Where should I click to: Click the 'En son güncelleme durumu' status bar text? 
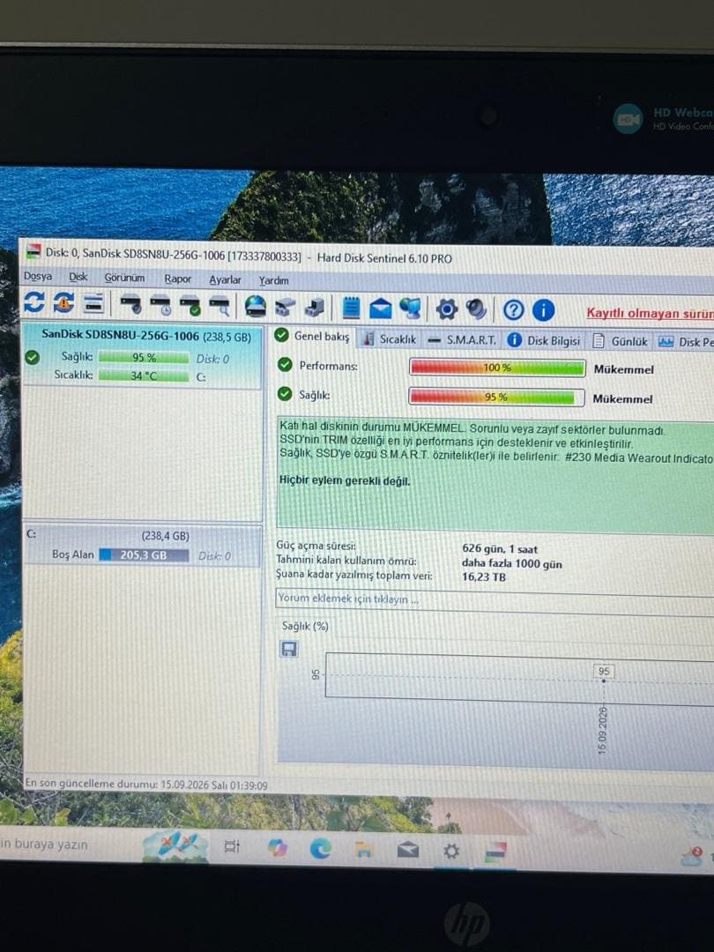point(145,785)
